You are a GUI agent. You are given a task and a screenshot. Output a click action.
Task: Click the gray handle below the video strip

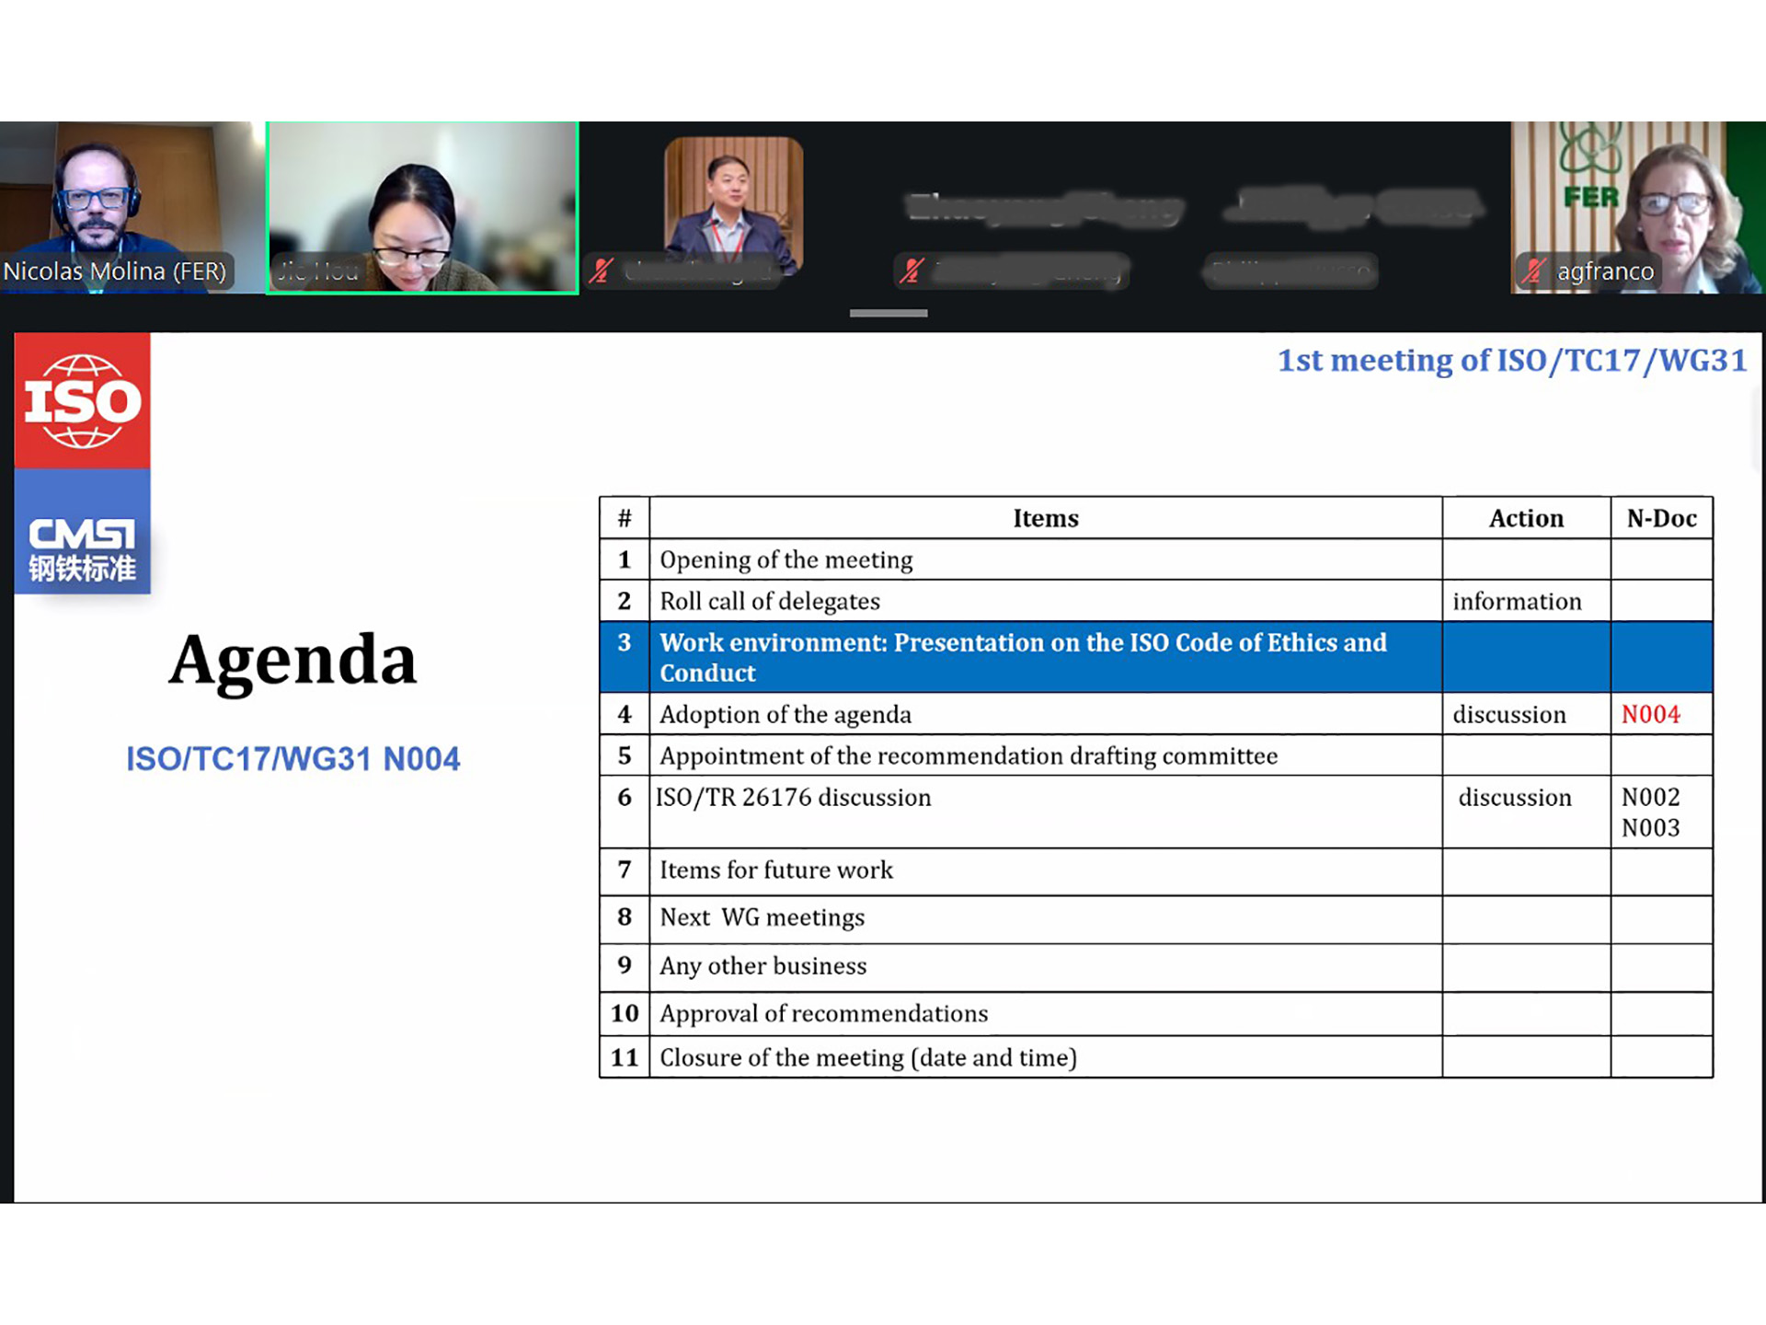(888, 314)
